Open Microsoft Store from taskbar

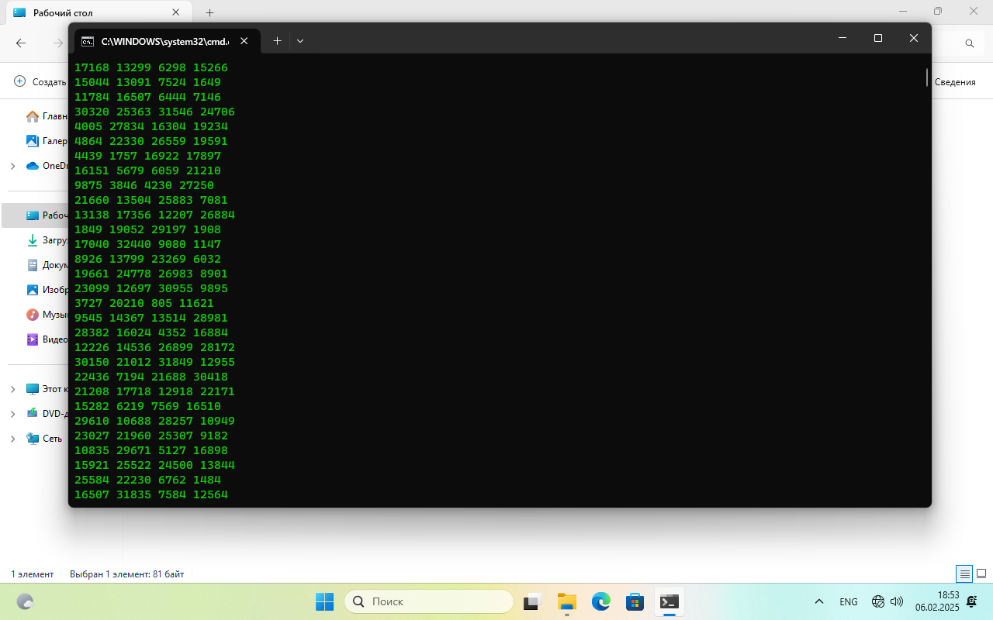[x=635, y=601]
